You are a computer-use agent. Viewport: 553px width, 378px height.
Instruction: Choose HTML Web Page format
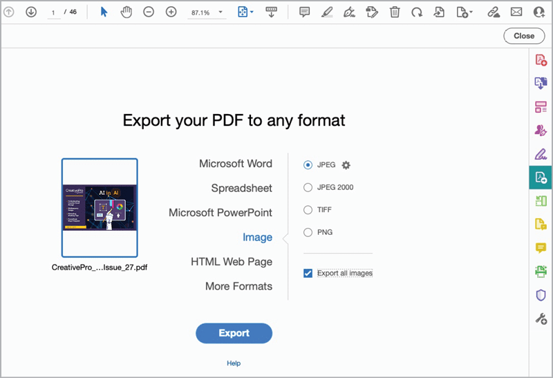232,262
